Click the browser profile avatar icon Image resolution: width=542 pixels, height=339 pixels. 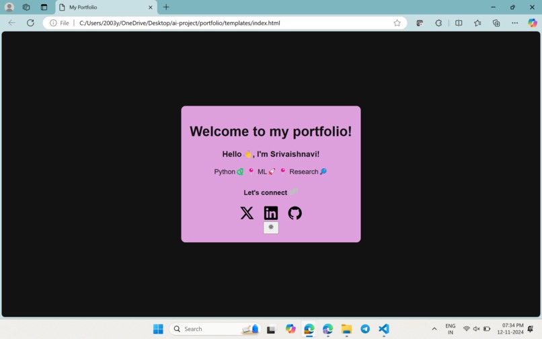click(x=9, y=7)
